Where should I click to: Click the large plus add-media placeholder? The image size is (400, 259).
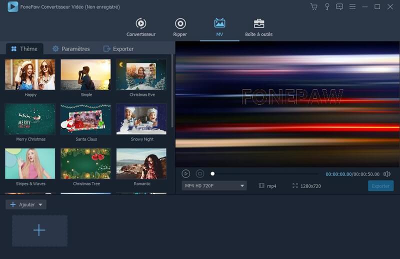coord(39,230)
